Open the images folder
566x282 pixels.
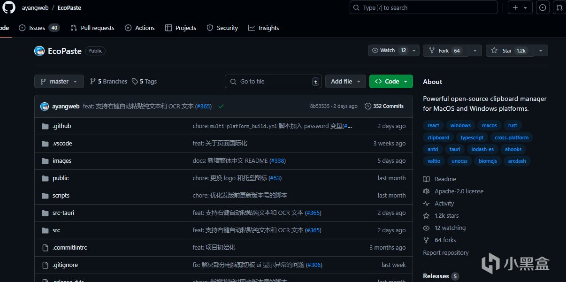(x=61, y=161)
